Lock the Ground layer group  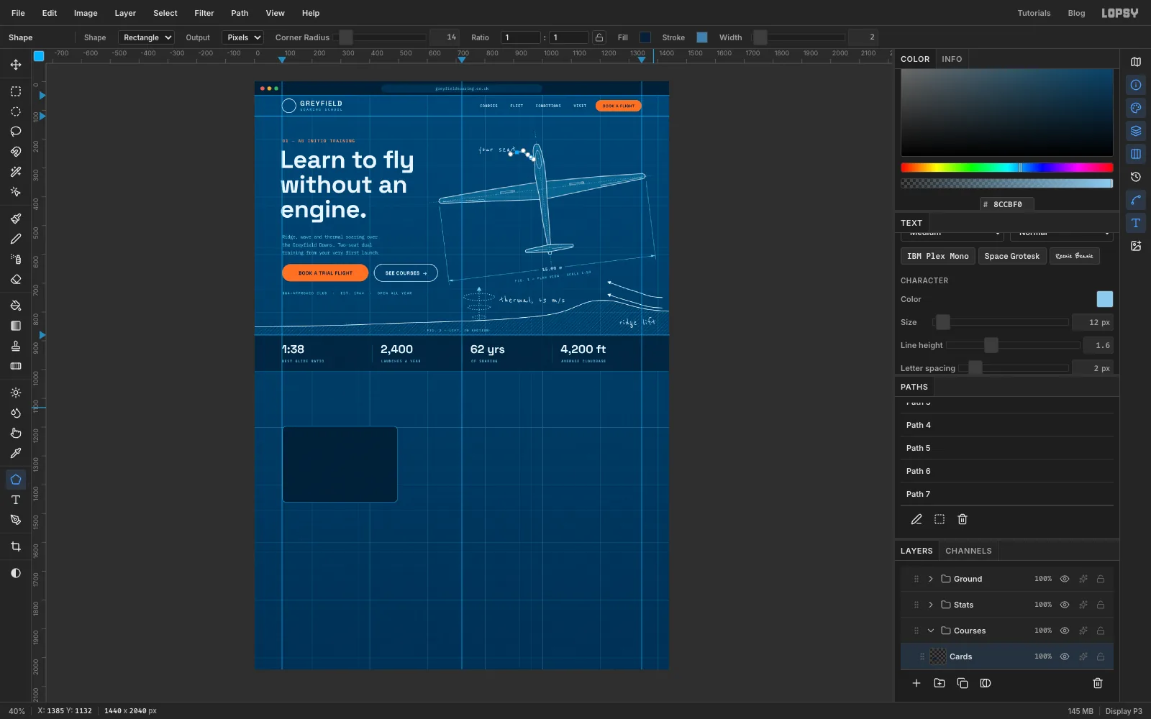point(1101,579)
